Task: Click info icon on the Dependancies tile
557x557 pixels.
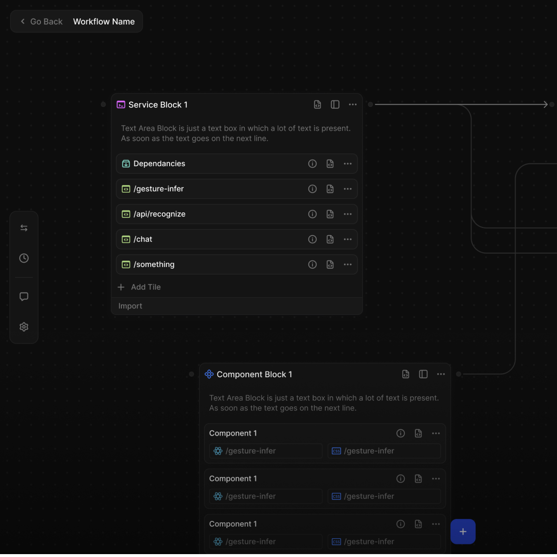Action: click(312, 164)
